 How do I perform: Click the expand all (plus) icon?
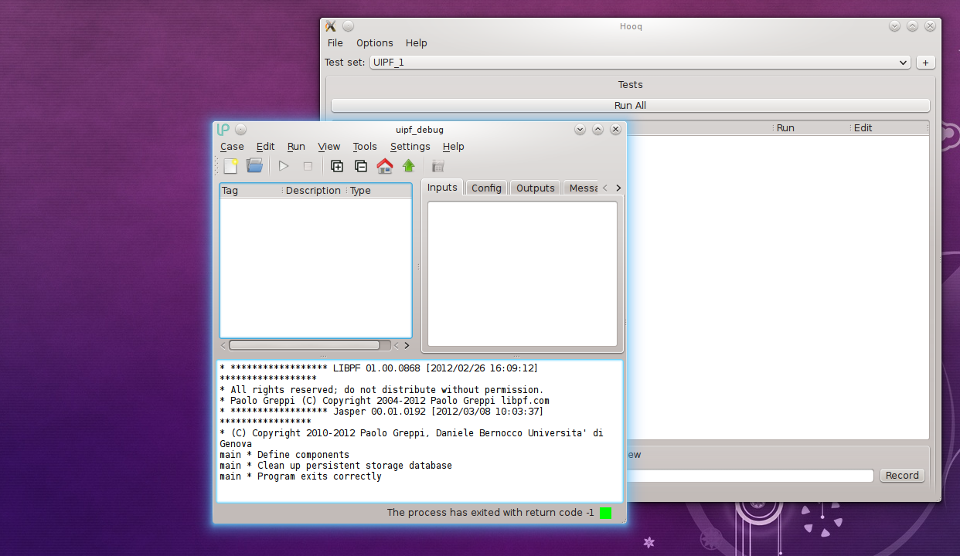[337, 166]
